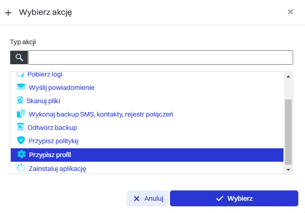Click the Skanuj pliki file-search icon
The height and width of the screenshot is (213, 305).
(20, 101)
